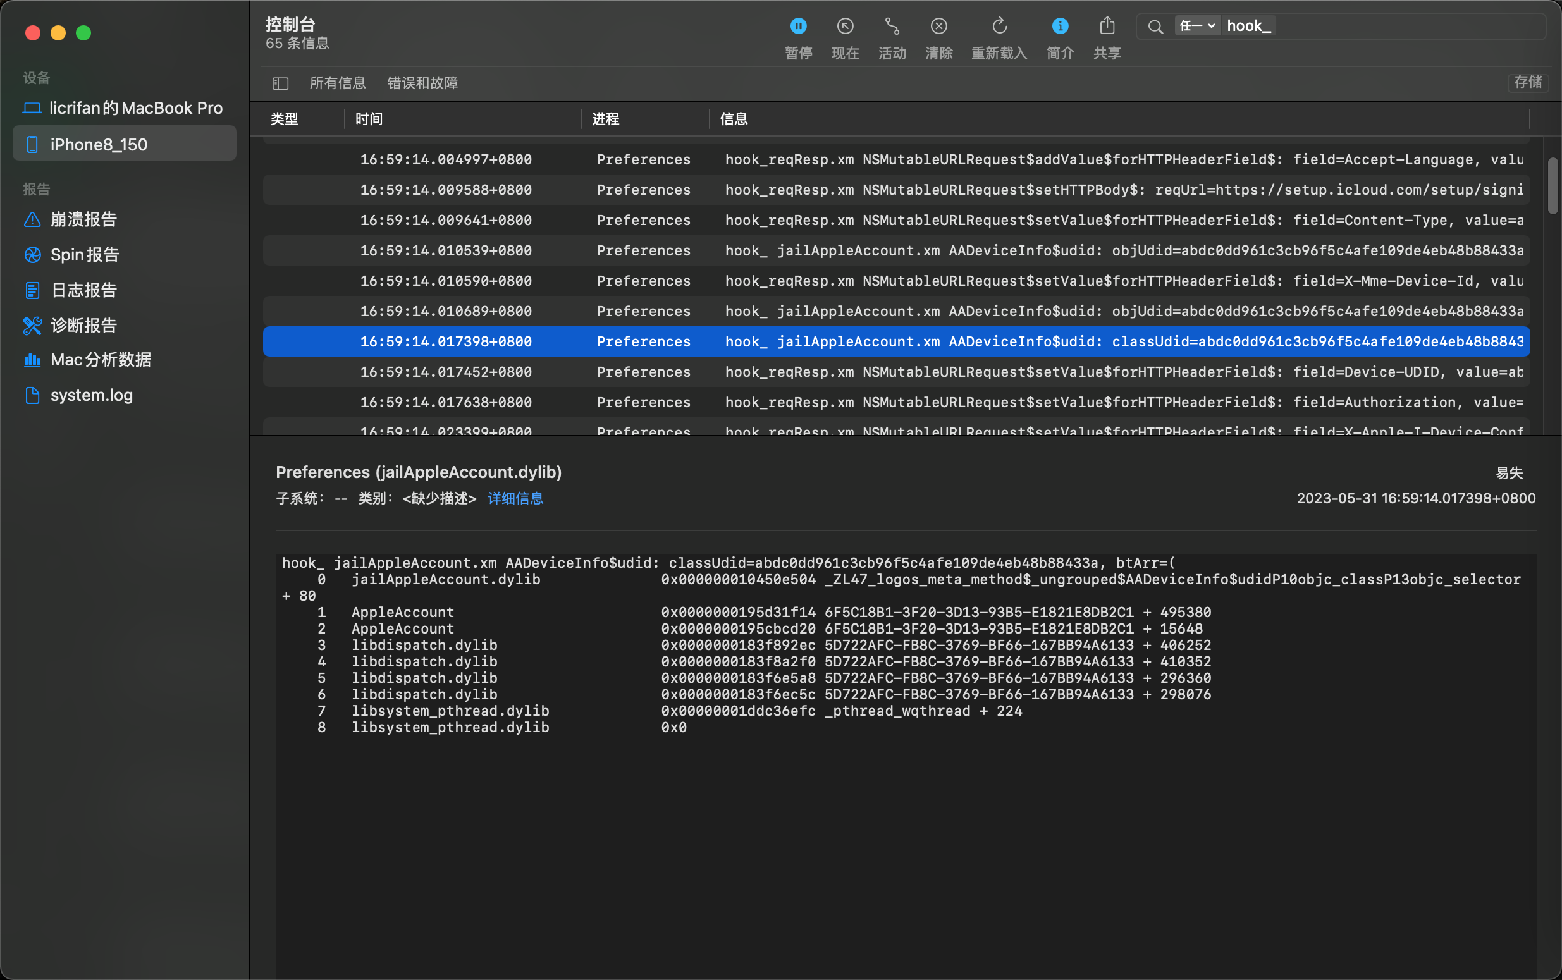This screenshot has height=980, width=1562.
Task: Click the MacBook laptop icon in sidebar
Action: tap(32, 108)
